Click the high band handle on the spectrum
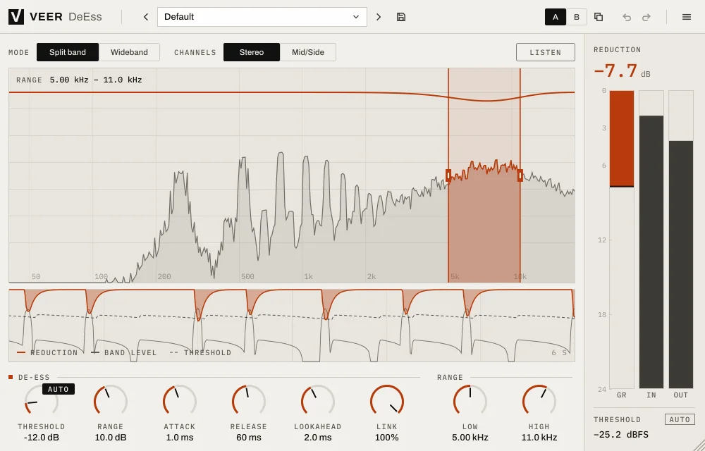This screenshot has width=705, height=451. pyautogui.click(x=520, y=175)
